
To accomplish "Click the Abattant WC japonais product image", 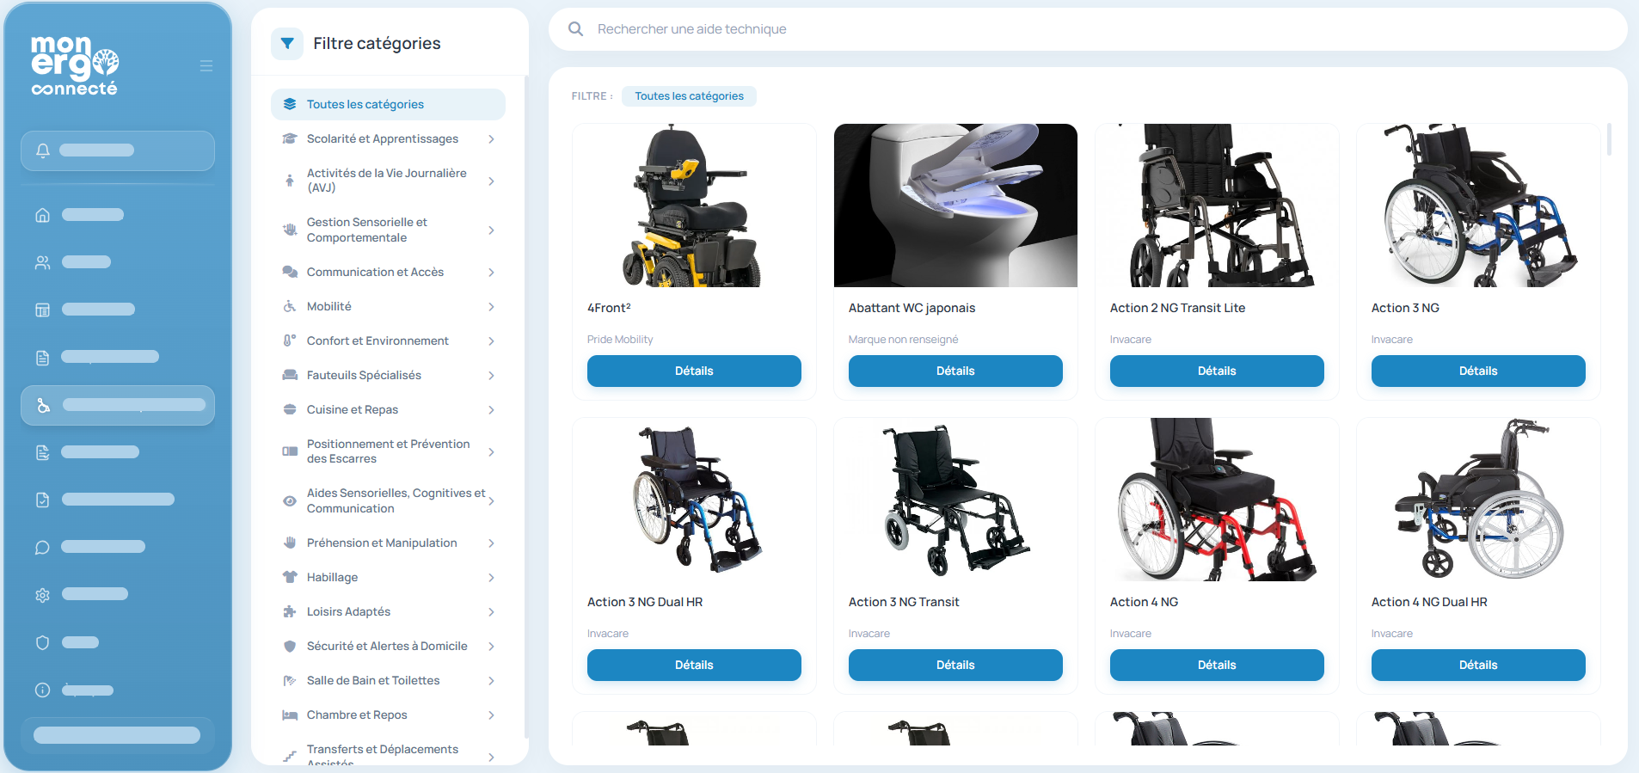I will (x=955, y=206).
